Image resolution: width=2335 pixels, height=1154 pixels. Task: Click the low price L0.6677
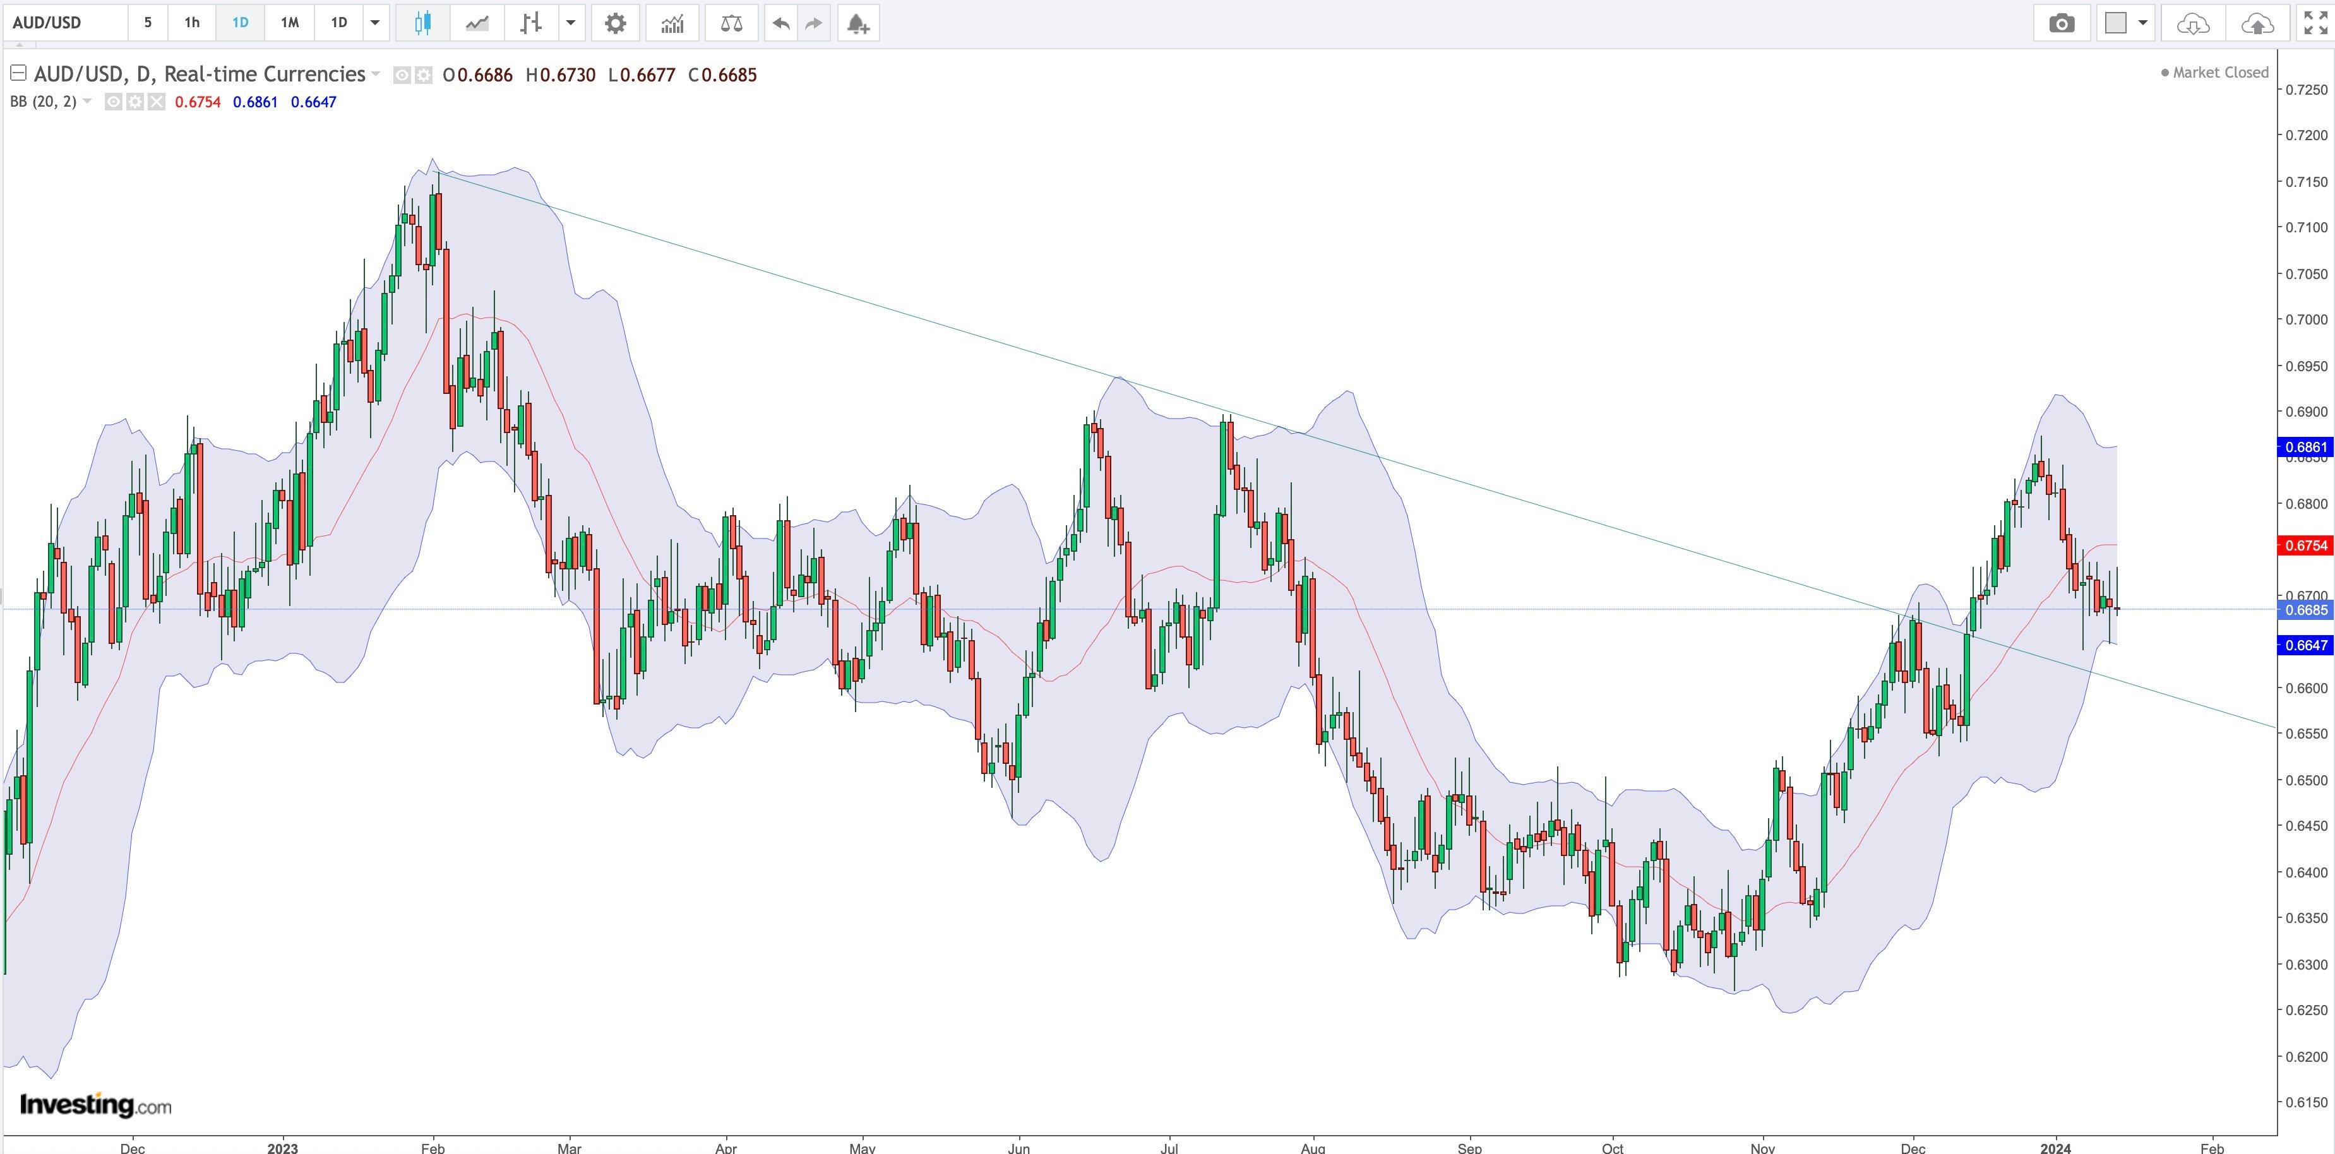point(642,75)
